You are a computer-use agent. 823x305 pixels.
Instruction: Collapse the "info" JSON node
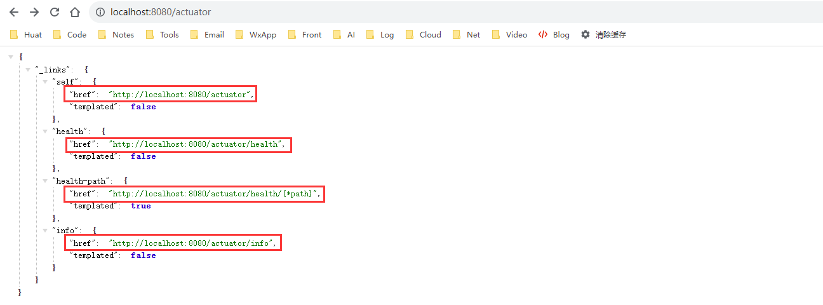(x=45, y=231)
